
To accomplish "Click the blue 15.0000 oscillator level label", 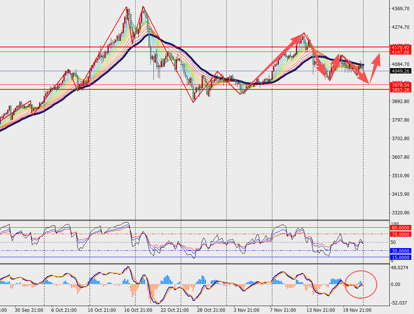I will [x=401, y=257].
